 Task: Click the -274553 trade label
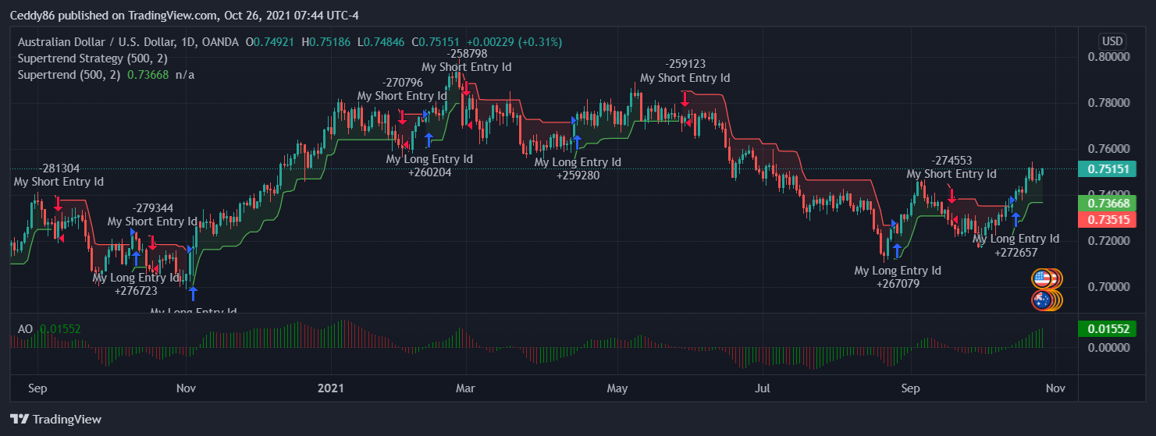pyautogui.click(x=951, y=161)
